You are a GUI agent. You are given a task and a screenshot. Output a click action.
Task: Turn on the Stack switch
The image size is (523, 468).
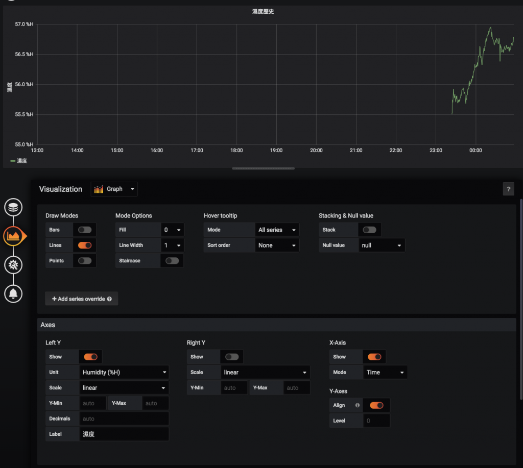point(369,230)
